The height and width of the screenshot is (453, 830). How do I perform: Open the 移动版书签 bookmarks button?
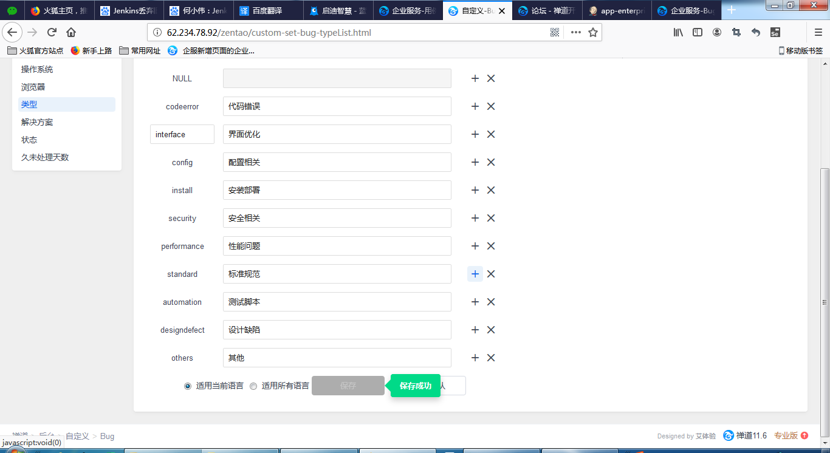801,50
